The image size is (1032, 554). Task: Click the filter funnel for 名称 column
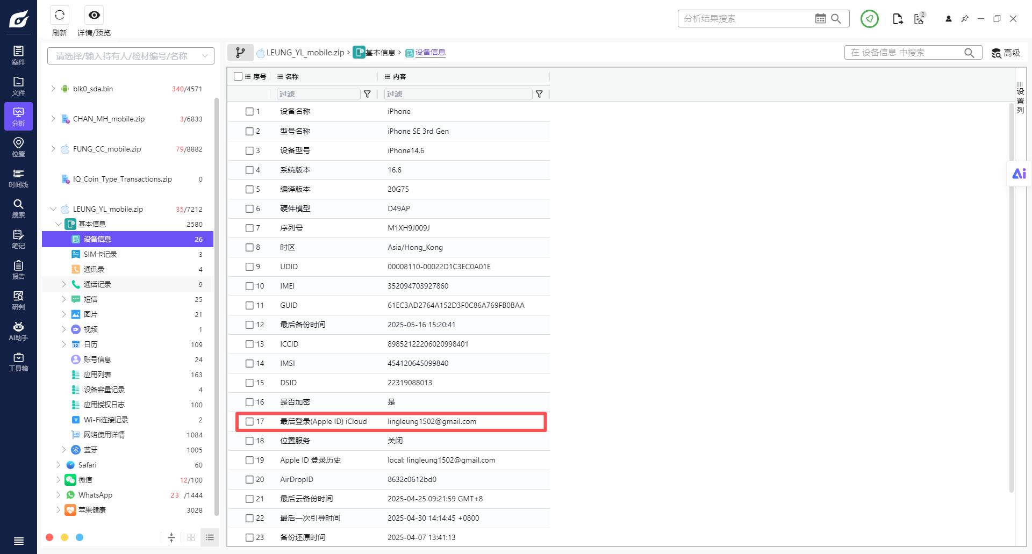tap(367, 94)
